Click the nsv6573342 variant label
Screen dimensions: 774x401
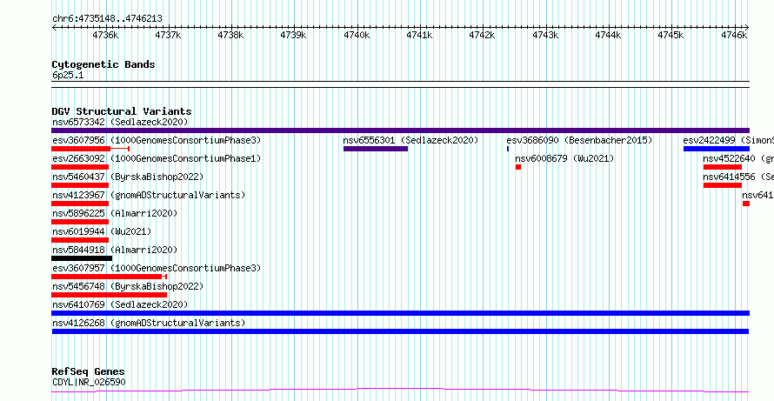tap(120, 122)
